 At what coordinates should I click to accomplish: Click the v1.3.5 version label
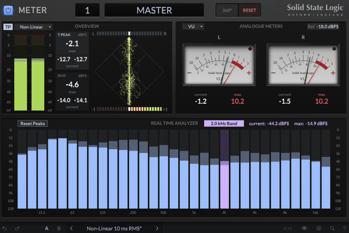(x=287, y=228)
